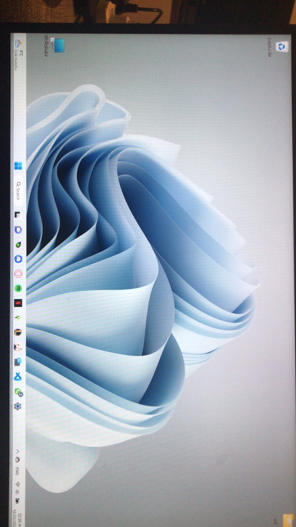Image resolution: width=296 pixels, height=527 pixels.
Task: Open the blue X-shaped app icon
Action: click(18, 377)
